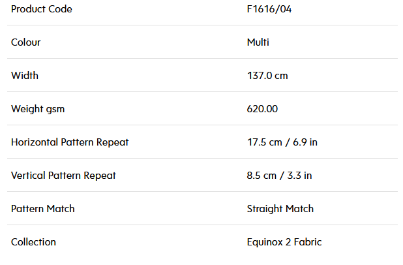This screenshot has height=265, width=403.
Task: Click the word Repeat in Vertical row
Action: (100, 176)
